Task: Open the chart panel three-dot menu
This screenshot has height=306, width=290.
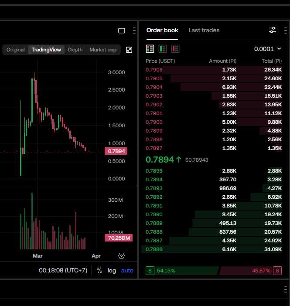Action: pos(134,31)
